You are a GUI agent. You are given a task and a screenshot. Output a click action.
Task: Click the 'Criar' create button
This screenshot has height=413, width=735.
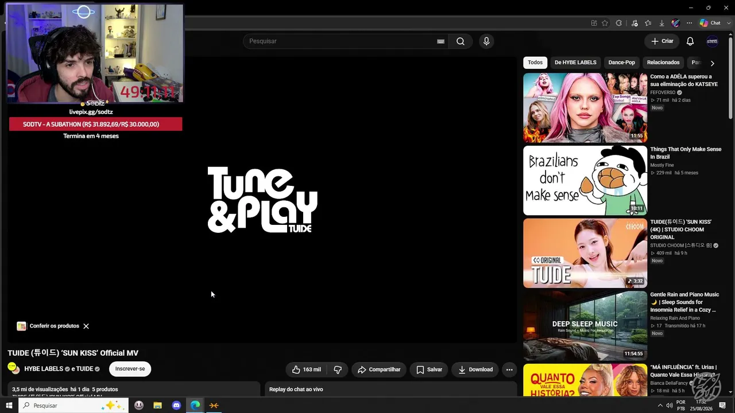pyautogui.click(x=662, y=41)
